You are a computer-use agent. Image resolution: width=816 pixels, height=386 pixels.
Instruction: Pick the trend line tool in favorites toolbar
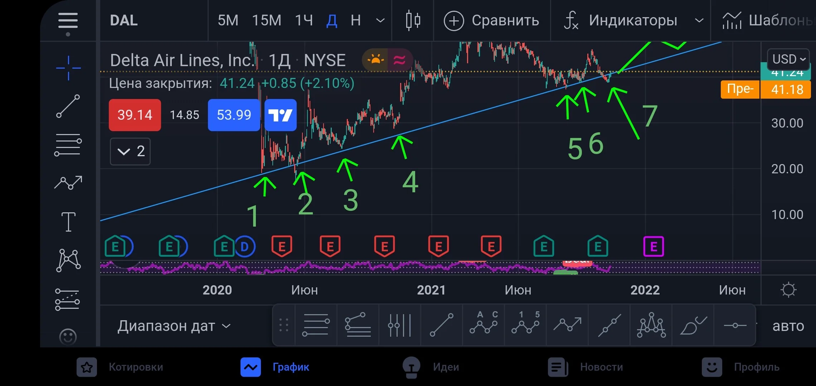coord(442,325)
